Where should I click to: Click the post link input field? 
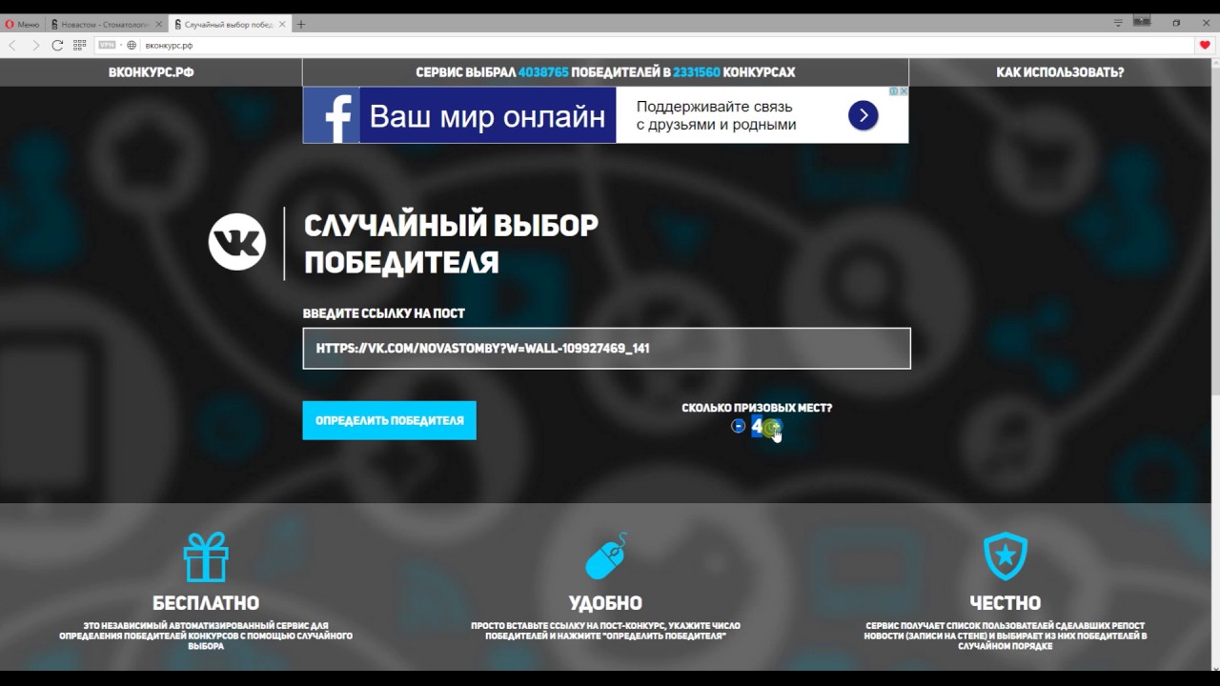[x=606, y=348]
